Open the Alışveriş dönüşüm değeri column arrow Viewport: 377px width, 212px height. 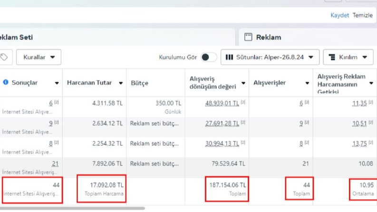click(243, 83)
